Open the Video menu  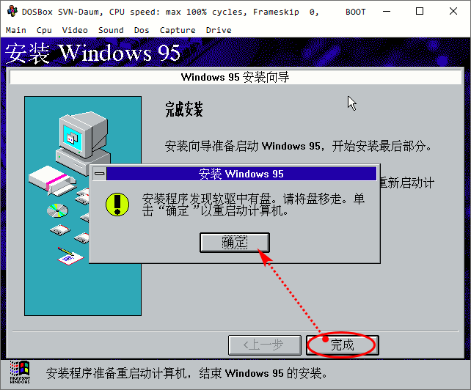75,30
